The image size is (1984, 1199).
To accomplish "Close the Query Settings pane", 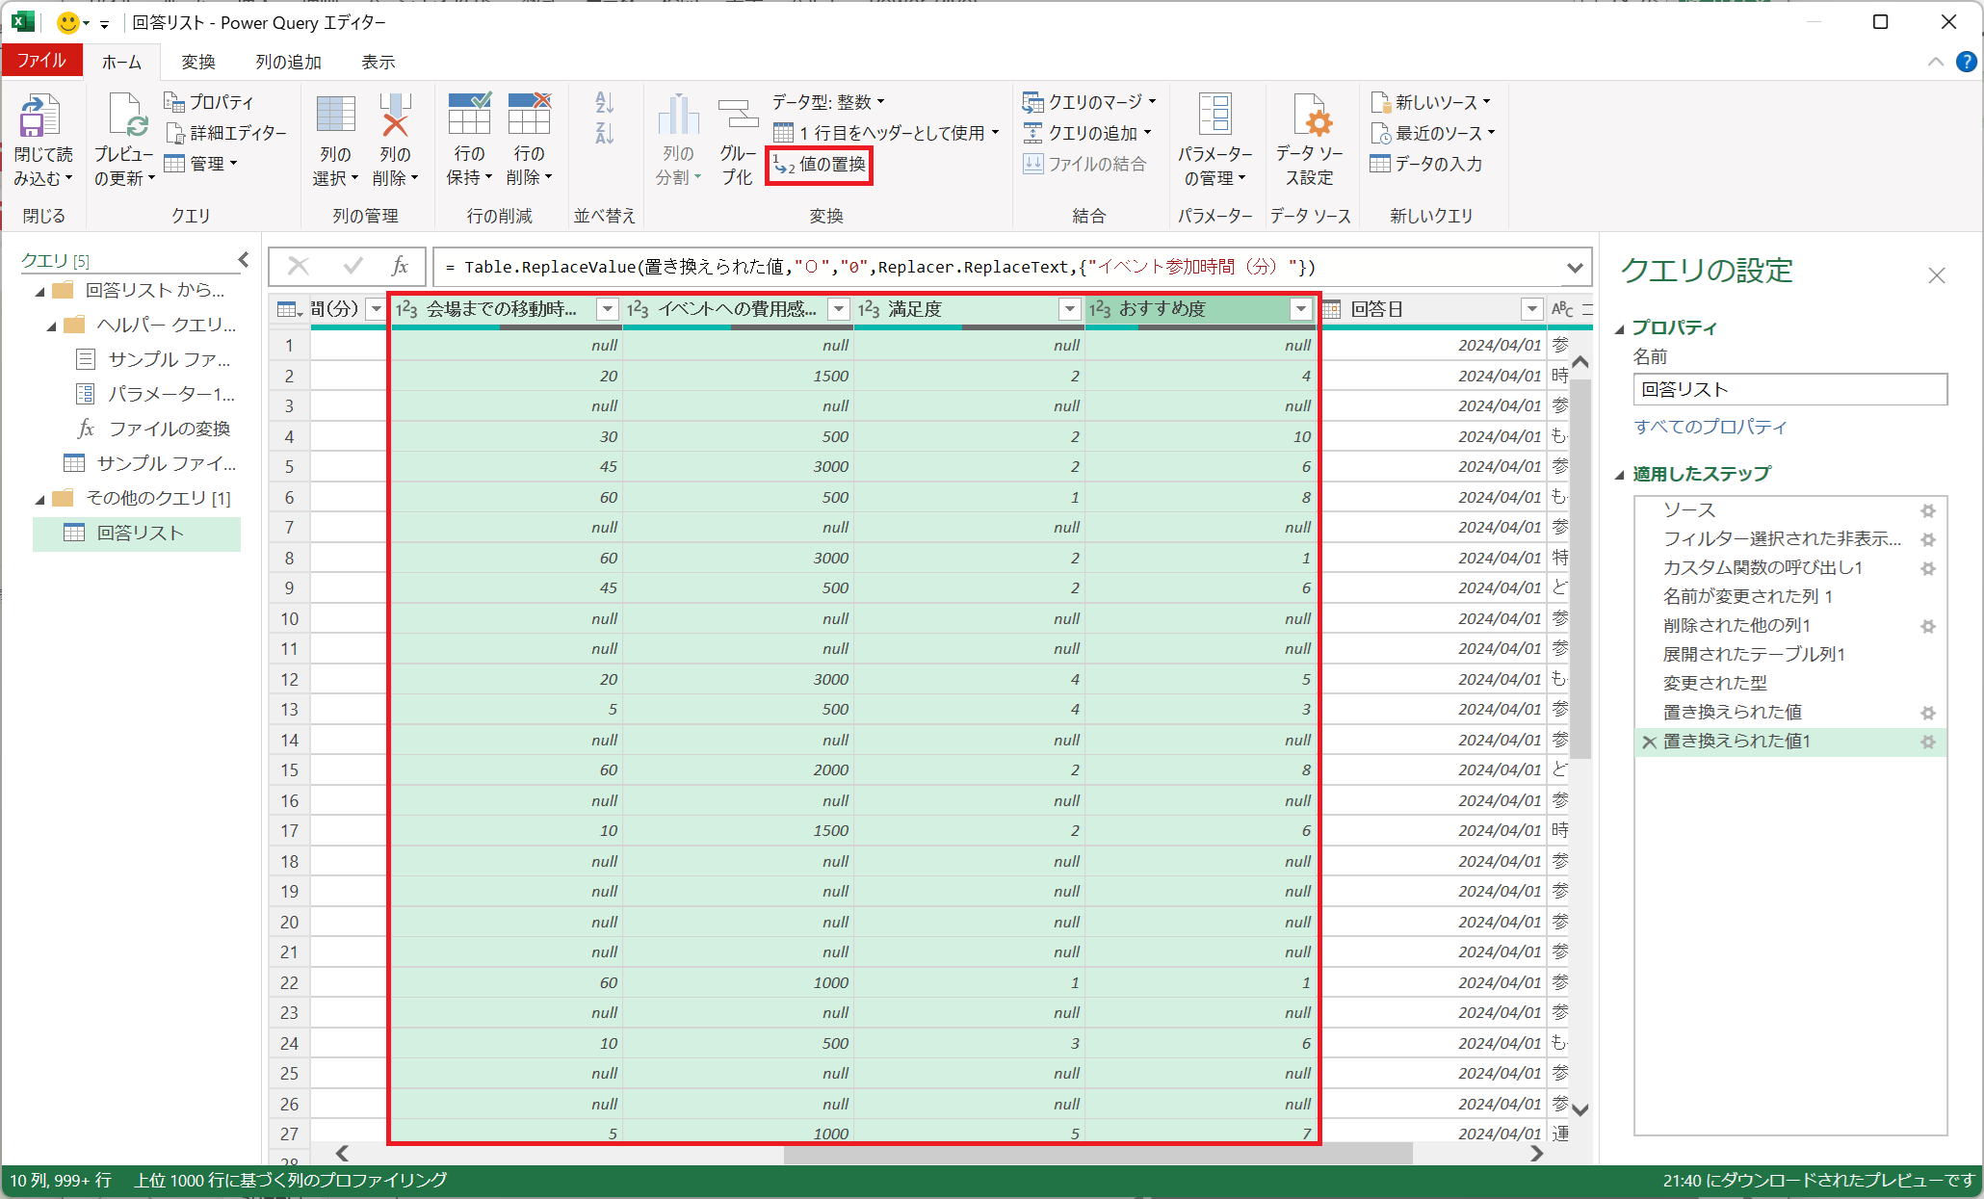I will tap(1937, 275).
